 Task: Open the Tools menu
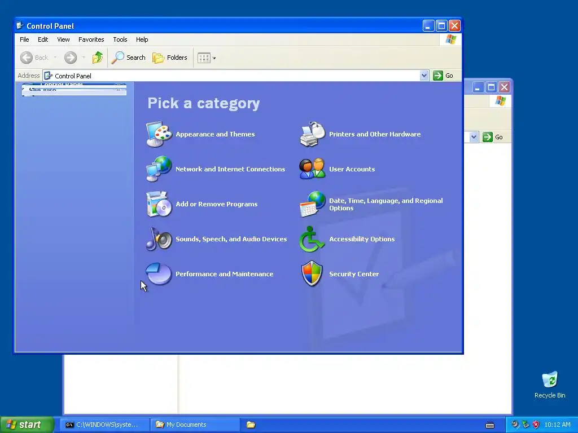click(x=120, y=39)
